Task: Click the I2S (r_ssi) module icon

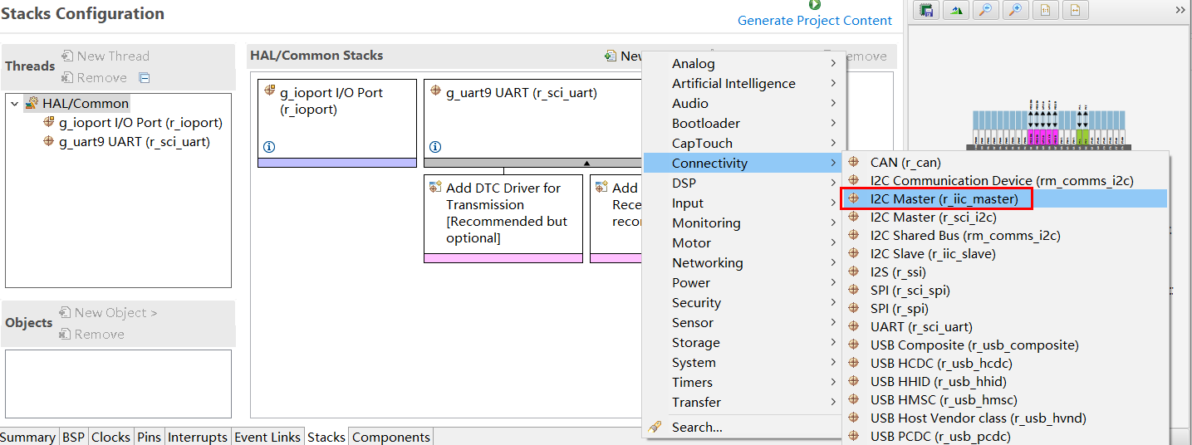Action: pyautogui.click(x=854, y=271)
